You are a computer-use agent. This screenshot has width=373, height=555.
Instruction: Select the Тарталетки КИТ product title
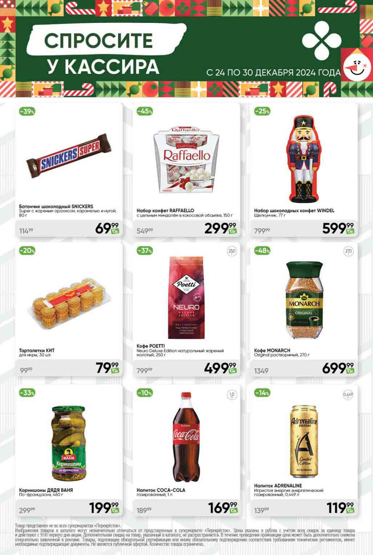coord(37,350)
